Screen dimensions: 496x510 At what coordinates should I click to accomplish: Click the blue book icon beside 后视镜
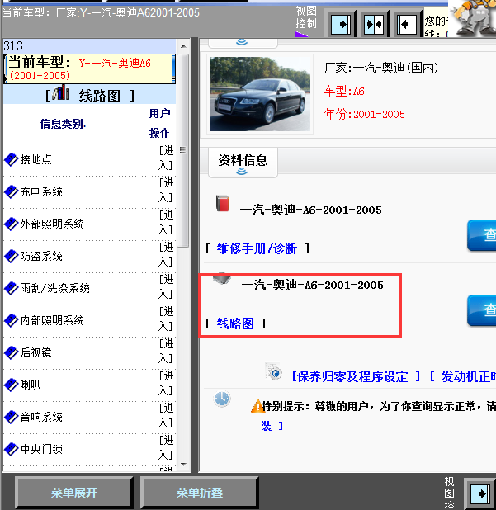[x=11, y=352]
